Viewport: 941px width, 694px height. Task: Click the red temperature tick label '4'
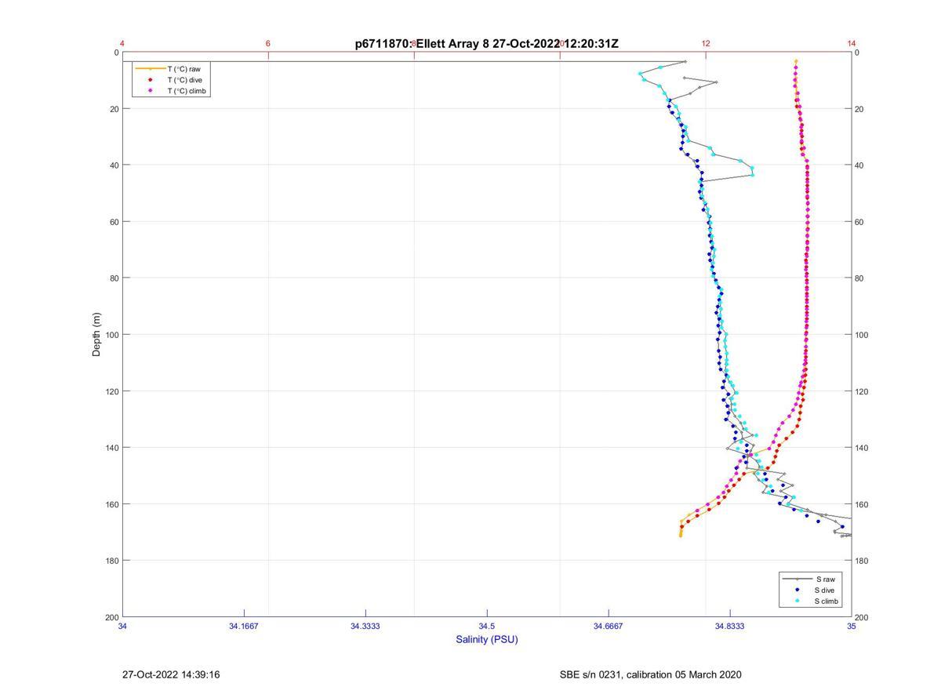122,43
